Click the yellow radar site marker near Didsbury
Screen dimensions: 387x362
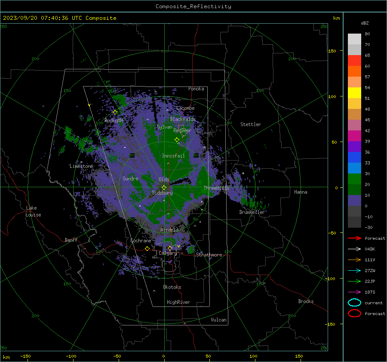[x=164, y=187]
